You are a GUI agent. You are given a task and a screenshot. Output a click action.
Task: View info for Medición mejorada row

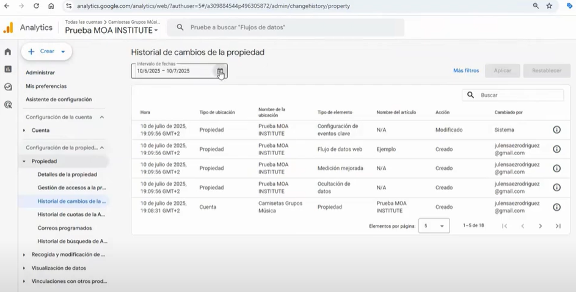pyautogui.click(x=556, y=168)
